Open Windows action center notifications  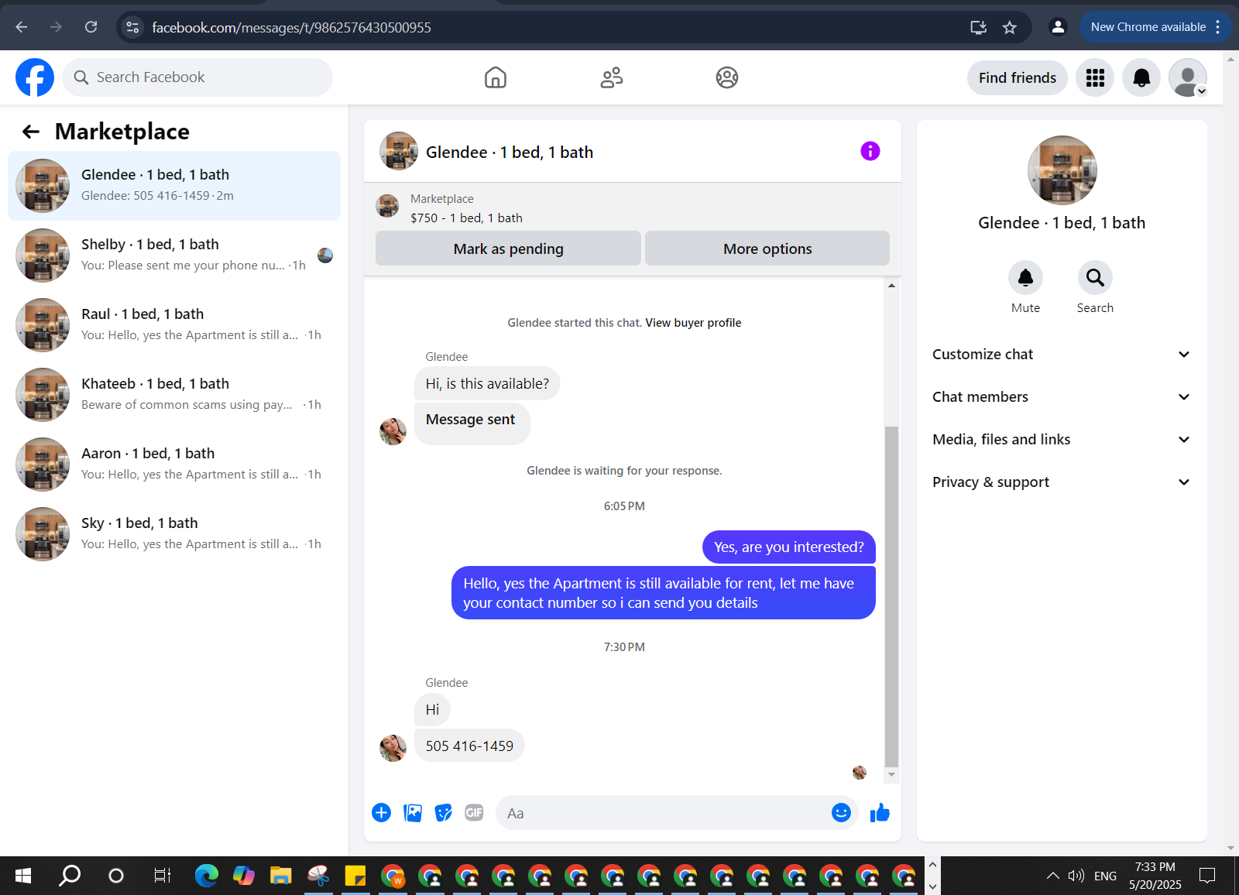[x=1207, y=876]
